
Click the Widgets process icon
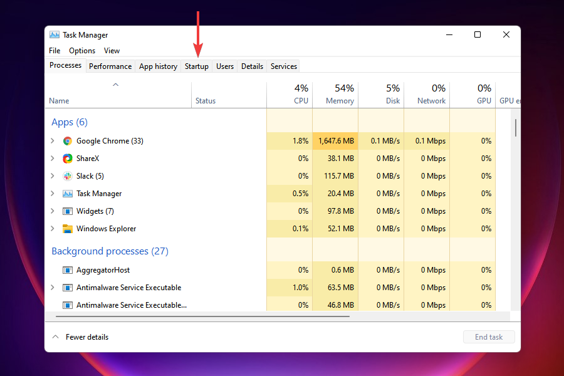pos(67,211)
